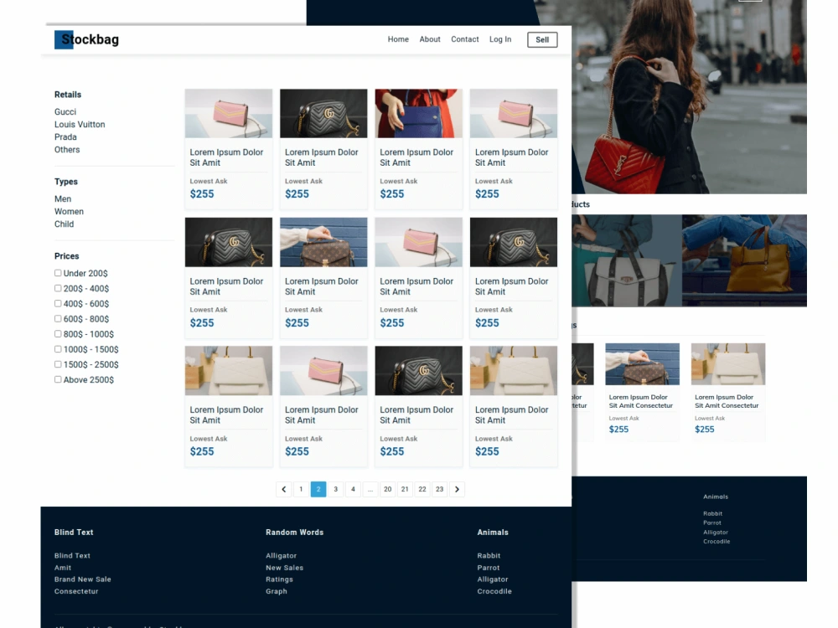Viewport: 838px width, 628px height.
Task: Select page 22 in pagination
Action: pos(422,489)
